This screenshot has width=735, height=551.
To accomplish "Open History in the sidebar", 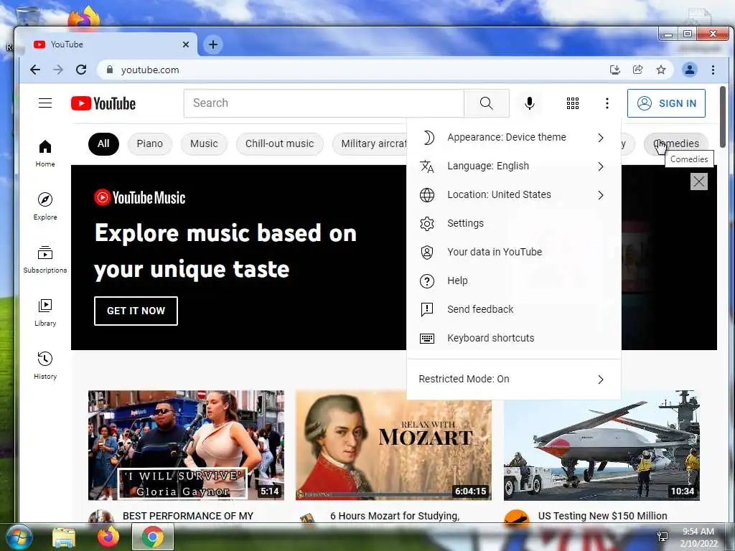I will (x=45, y=366).
